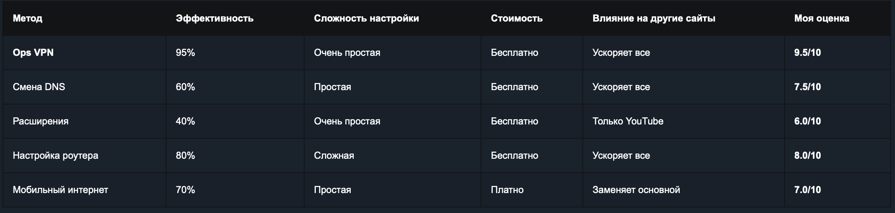Click the 9.5/10 rating

[807, 53]
